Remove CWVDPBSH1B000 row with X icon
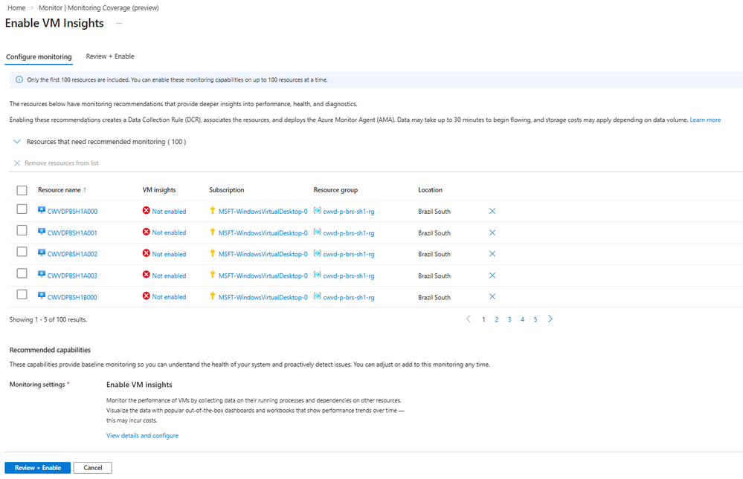 pyautogui.click(x=492, y=297)
